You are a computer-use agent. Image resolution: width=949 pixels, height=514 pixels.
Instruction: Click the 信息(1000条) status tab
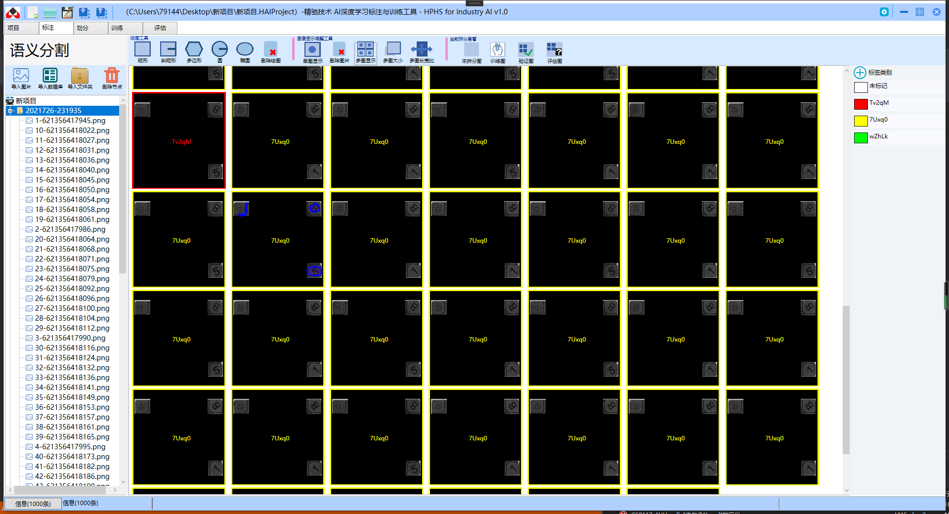(33, 504)
